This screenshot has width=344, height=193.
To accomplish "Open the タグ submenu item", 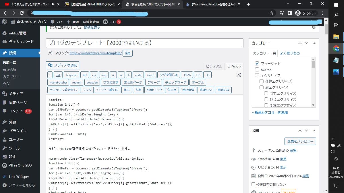I will [x=6, y=84].
